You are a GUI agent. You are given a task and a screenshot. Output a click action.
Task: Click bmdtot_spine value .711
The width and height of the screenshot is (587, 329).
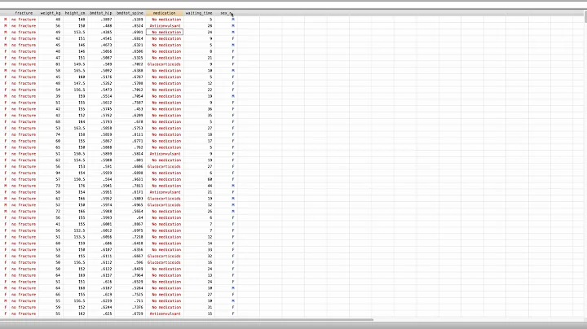139,301
